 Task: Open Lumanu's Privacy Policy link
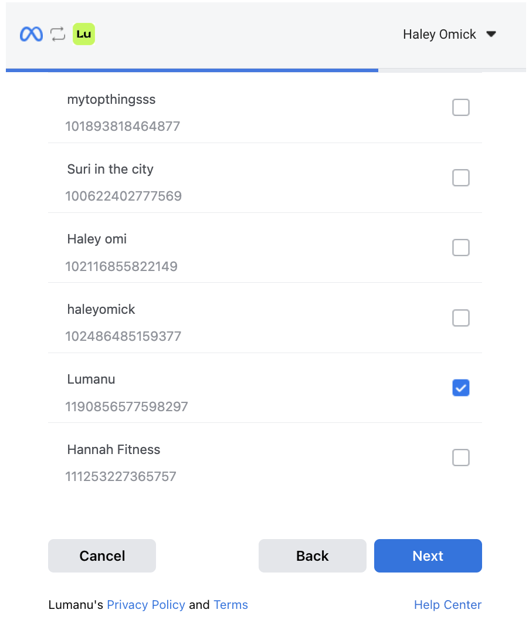[x=146, y=605]
